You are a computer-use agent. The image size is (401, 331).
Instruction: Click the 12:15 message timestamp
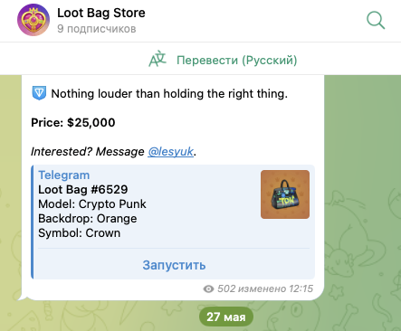301,288
